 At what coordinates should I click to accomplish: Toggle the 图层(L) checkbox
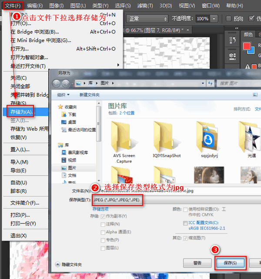click(x=103, y=248)
